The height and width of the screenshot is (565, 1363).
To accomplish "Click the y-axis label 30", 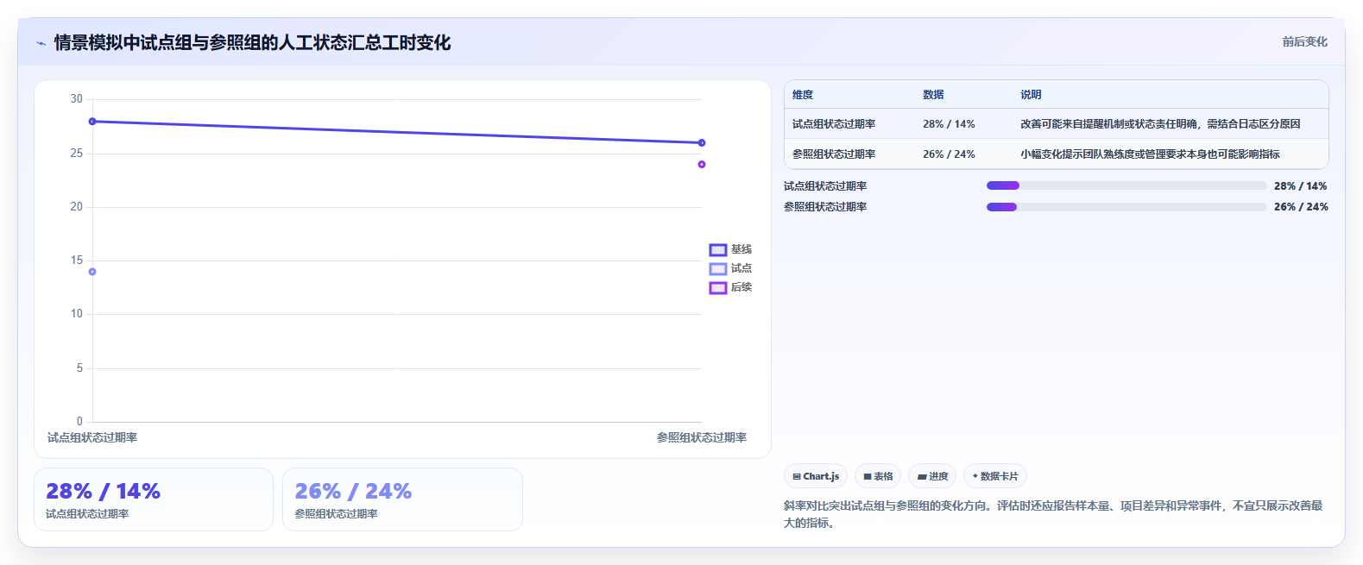I will [x=77, y=99].
